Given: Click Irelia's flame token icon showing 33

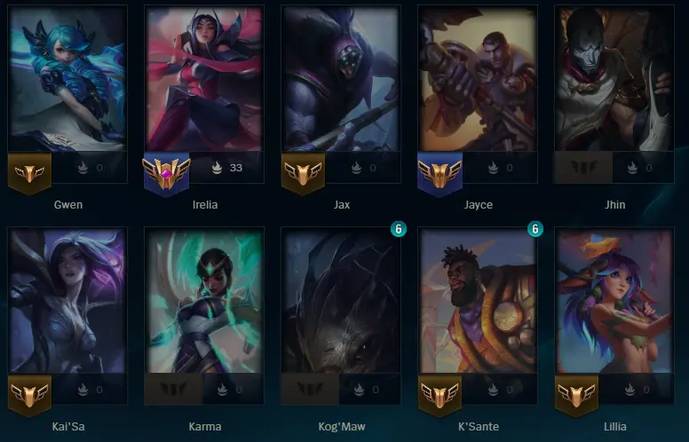Looking at the screenshot, I should tap(217, 168).
